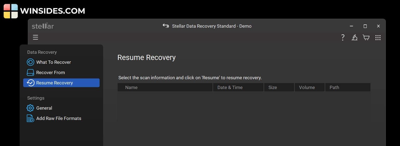
Task: Sort by the Name column header
Action: click(x=131, y=87)
